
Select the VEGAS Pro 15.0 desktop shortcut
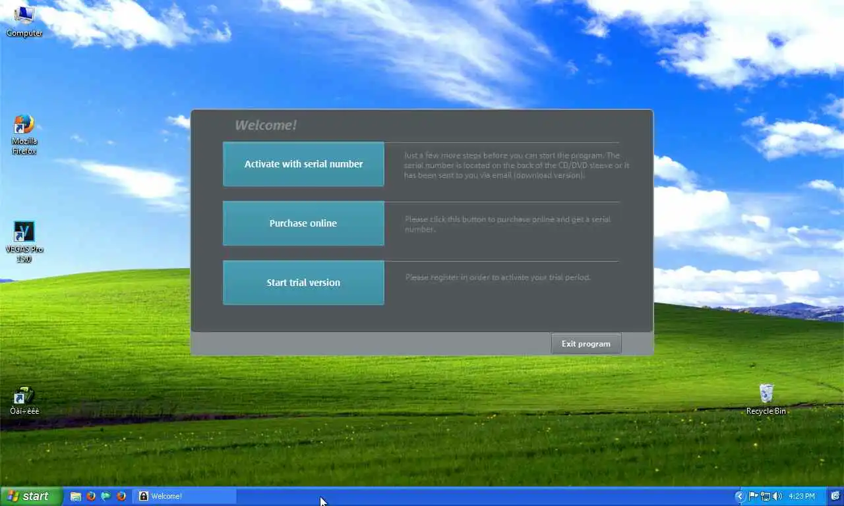(x=24, y=242)
